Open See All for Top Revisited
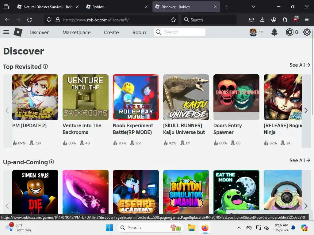314x235 pixels. point(300,65)
